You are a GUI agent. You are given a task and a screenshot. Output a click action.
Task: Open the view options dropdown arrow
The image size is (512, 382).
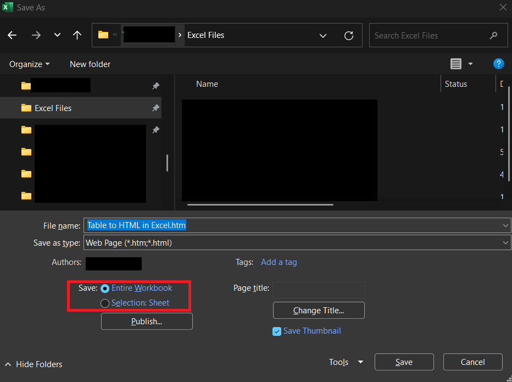click(x=471, y=64)
